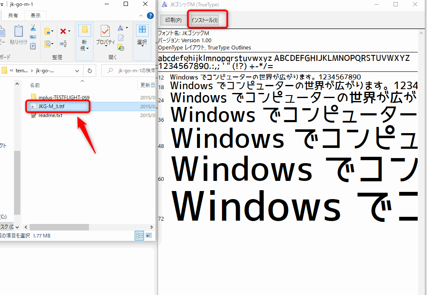Switch to Details view icon in the status bar

[x=139, y=235]
